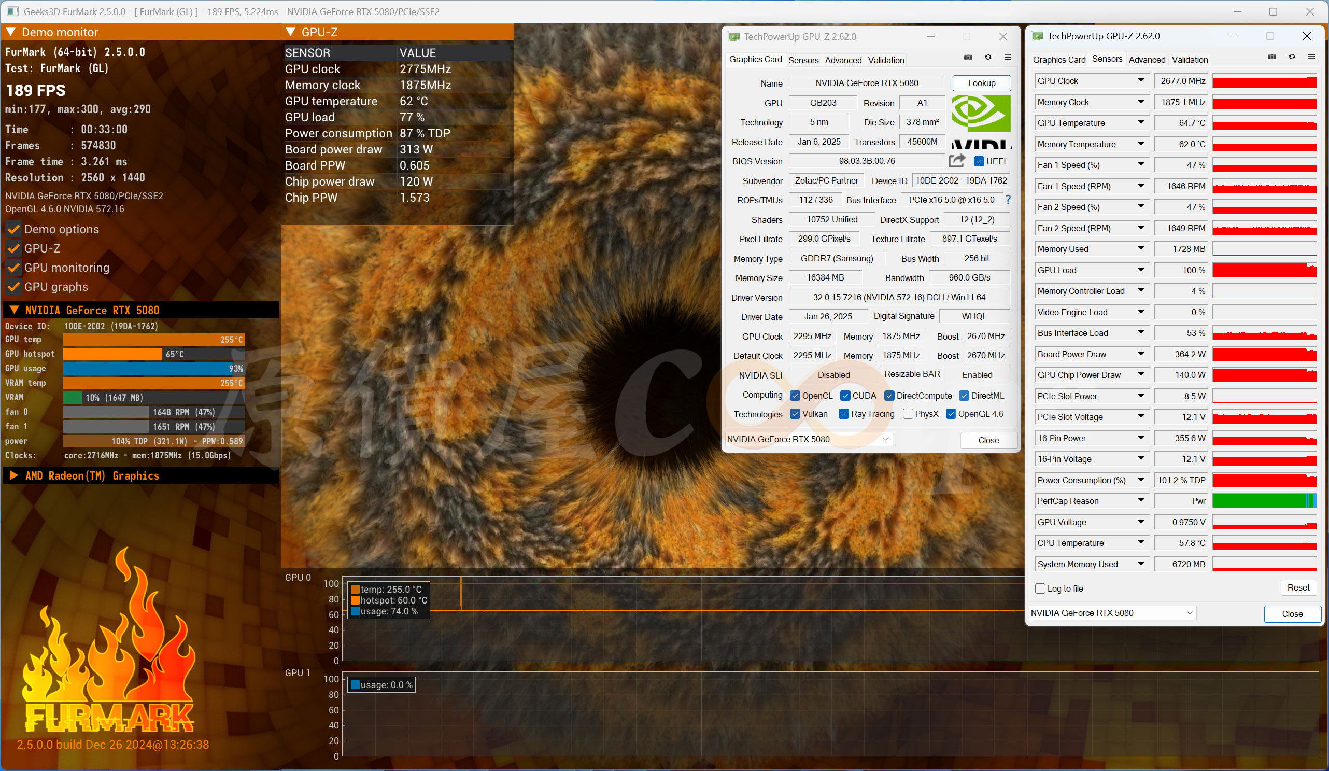Click the Reset button in Sensors window
The image size is (1329, 771).
coord(1298,588)
